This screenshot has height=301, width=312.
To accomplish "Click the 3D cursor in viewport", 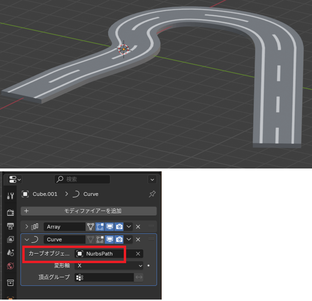I will point(124,49).
